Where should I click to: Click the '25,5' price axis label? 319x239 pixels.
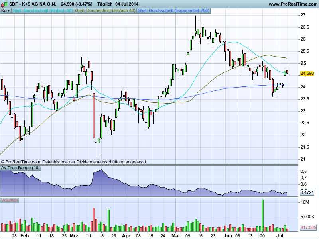point(305,51)
